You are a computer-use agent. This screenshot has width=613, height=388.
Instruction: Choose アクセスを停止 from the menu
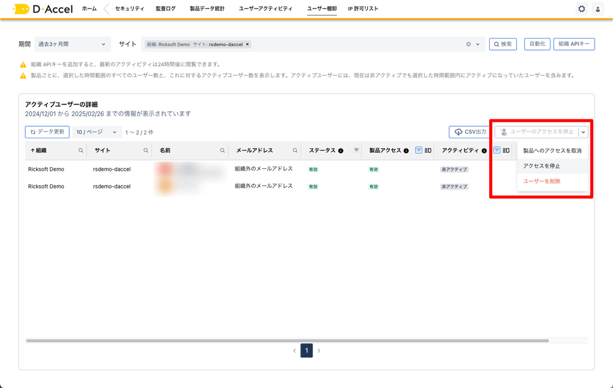click(552, 166)
